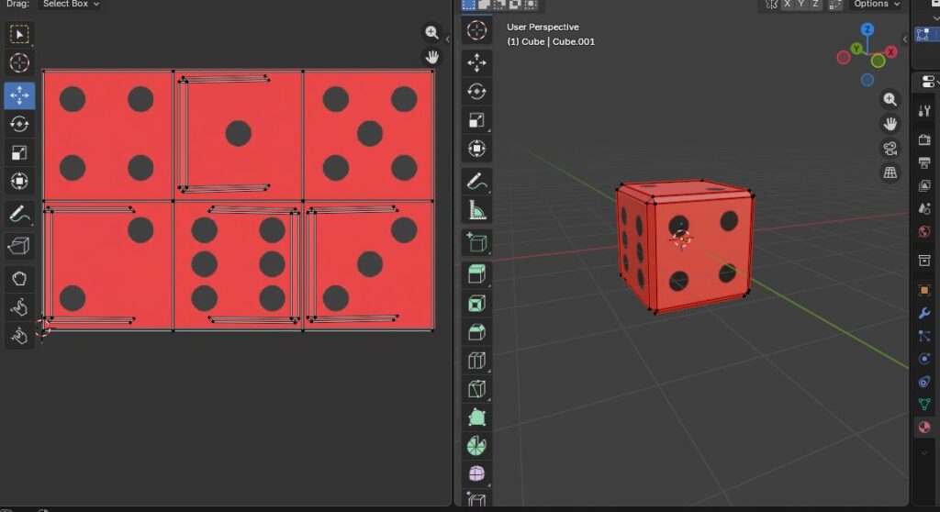Image resolution: width=940 pixels, height=512 pixels.
Task: Switch between perspective and orthographic view
Action: (x=890, y=172)
